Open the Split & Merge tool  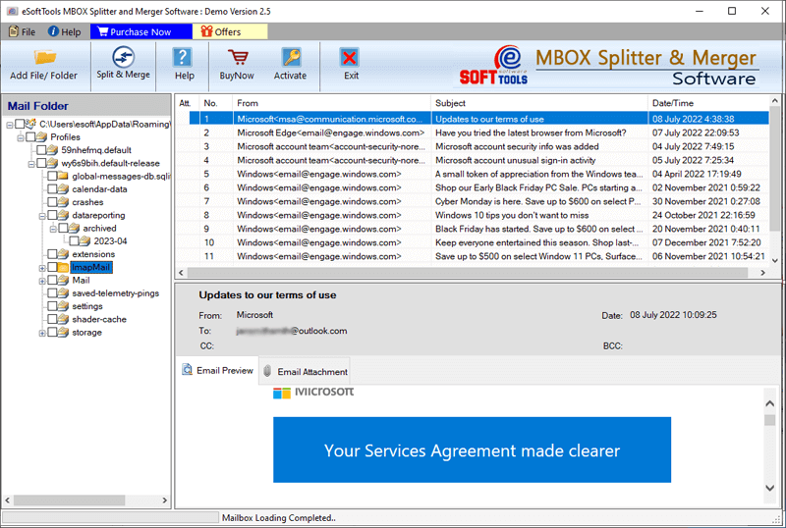[123, 63]
